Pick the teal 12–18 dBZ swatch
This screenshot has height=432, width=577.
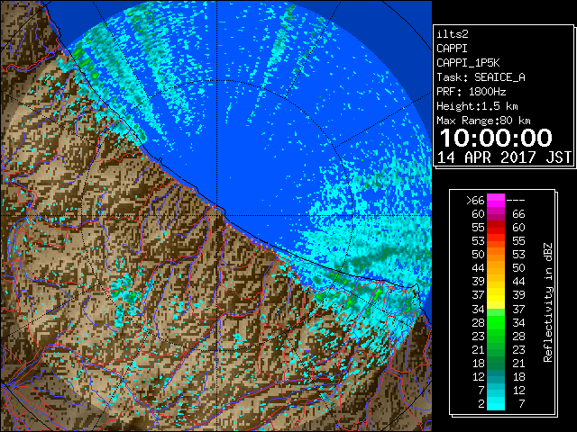[496, 376]
